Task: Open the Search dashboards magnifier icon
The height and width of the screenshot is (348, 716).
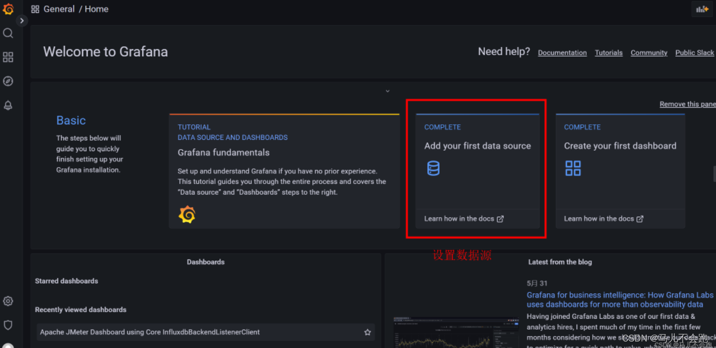Action: tap(8, 33)
